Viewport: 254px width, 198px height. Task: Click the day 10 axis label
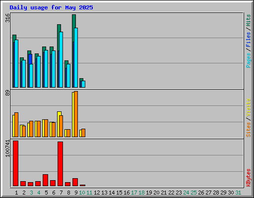coord(82,193)
